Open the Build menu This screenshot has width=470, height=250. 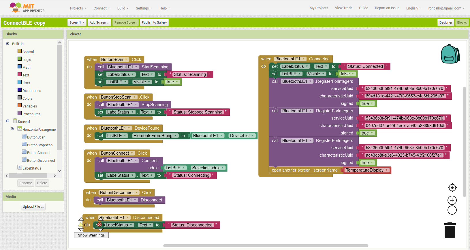(x=123, y=8)
